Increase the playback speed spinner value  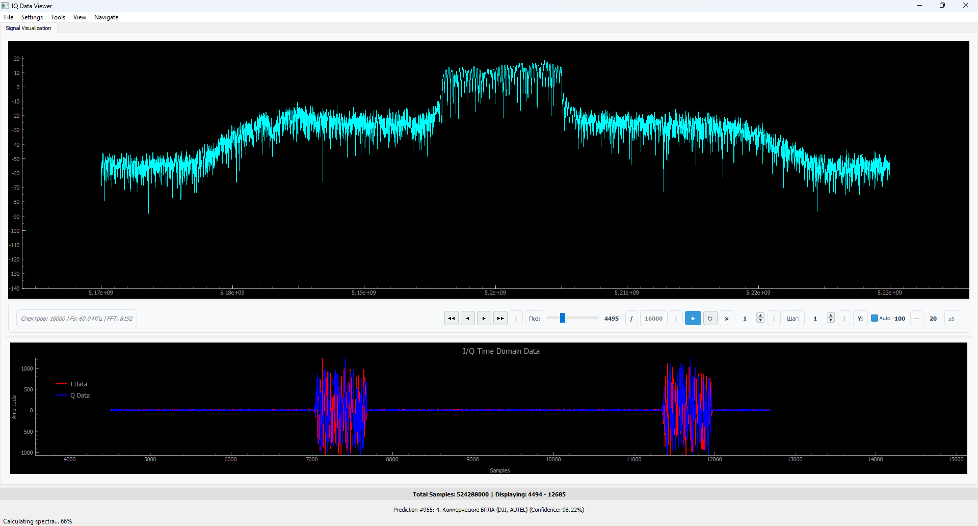(760, 315)
